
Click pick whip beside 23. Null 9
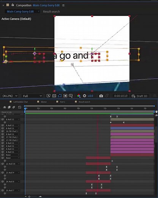pyautogui.click(x=3, y=172)
